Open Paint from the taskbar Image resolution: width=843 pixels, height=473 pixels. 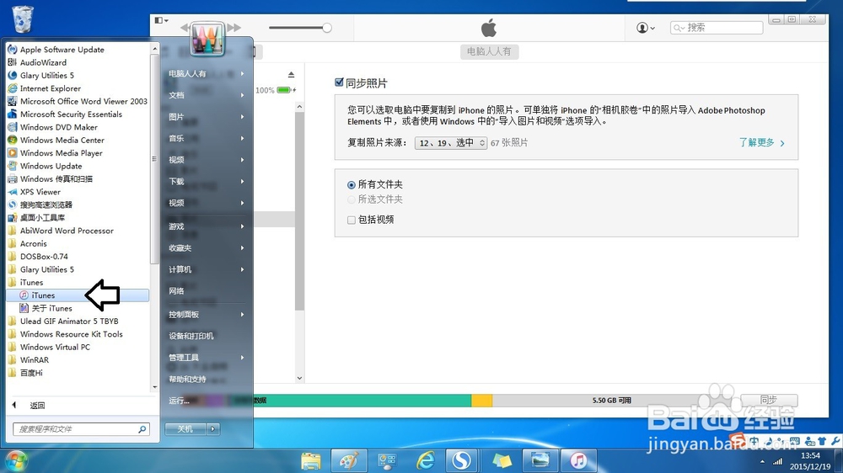pos(350,460)
